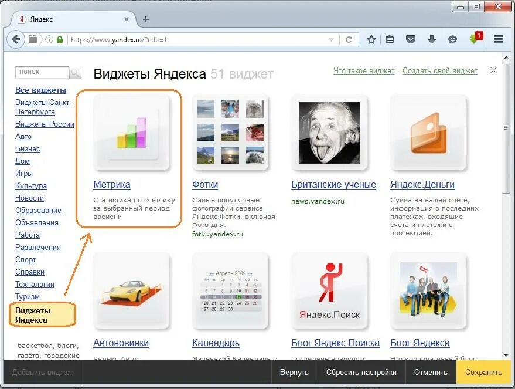515x389 pixels.
Task: Click the Блог Яндекса people thumbnail
Action: coord(429,290)
